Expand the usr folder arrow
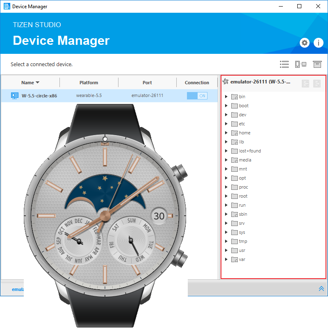The width and height of the screenshot is (328, 330). pos(226,251)
